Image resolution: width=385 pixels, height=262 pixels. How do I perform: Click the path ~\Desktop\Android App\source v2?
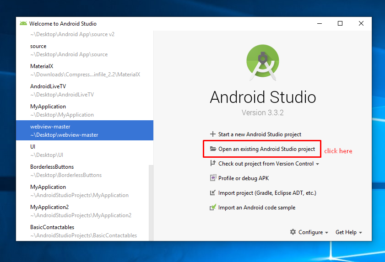pos(72,34)
